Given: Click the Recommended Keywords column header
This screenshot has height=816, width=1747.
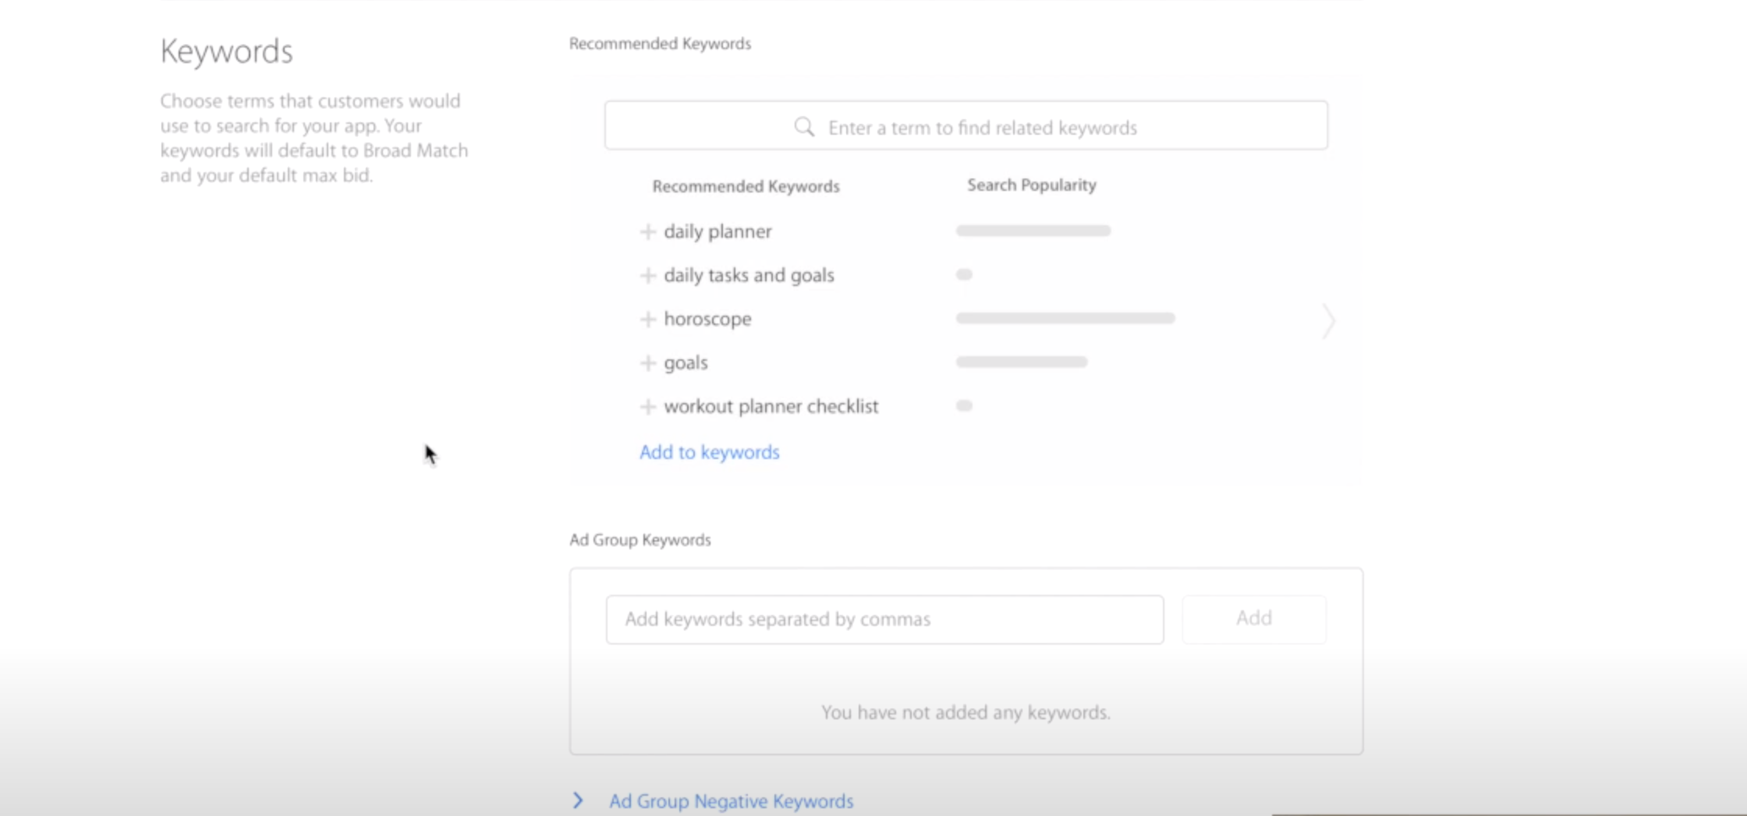Looking at the screenshot, I should tap(746, 185).
